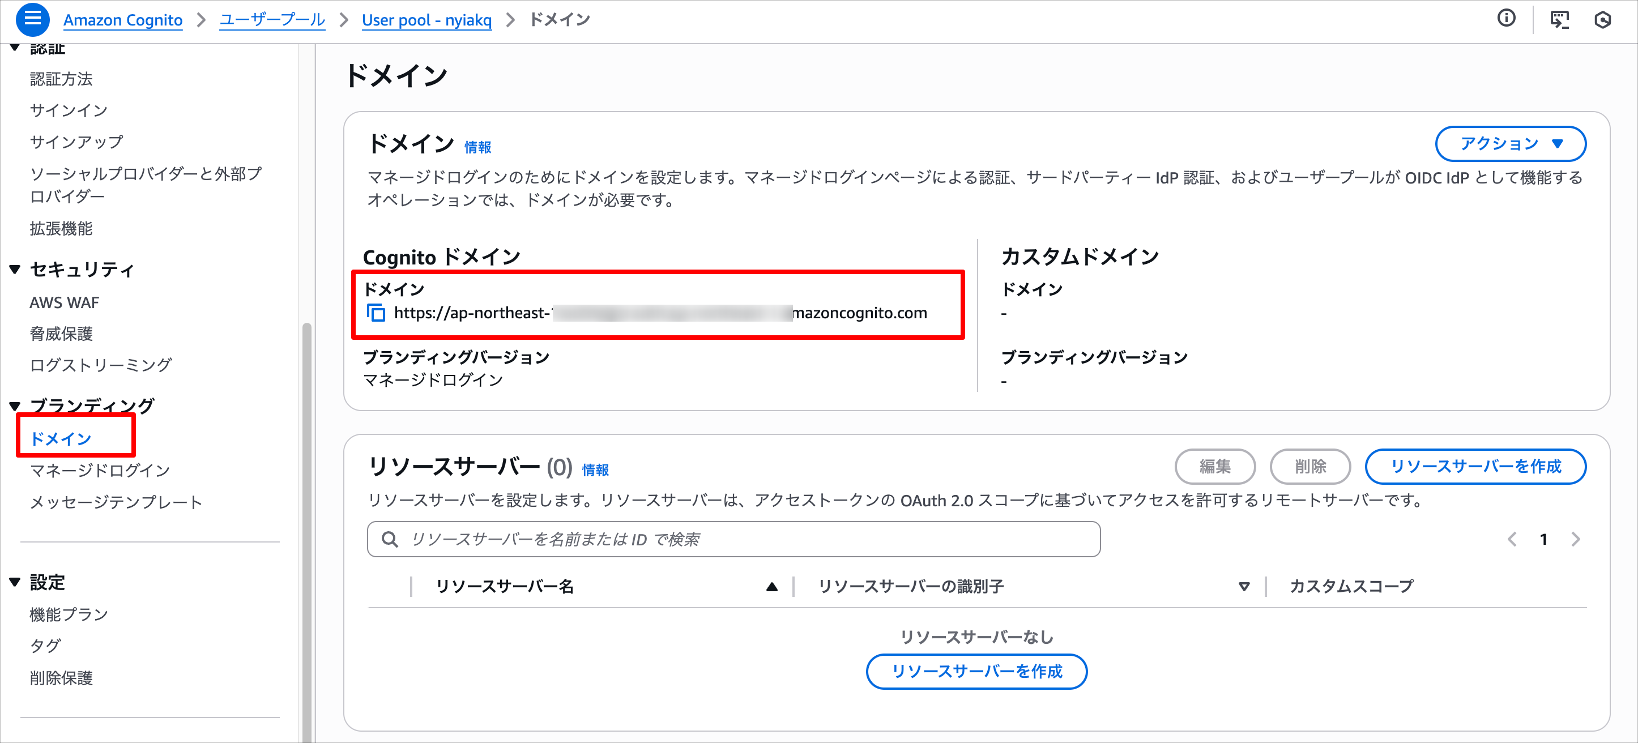
Task: Open the アクション dropdown
Action: tap(1510, 144)
